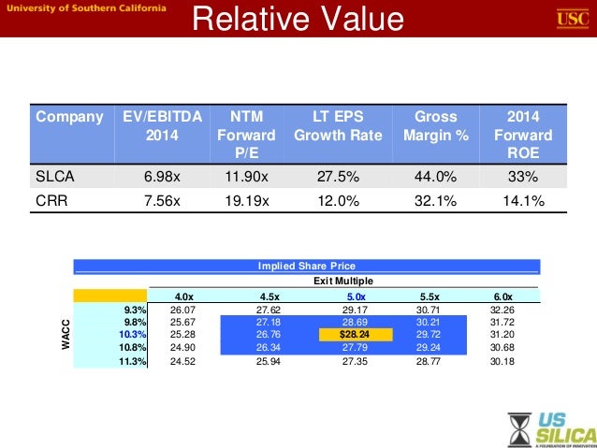Image resolution: width=597 pixels, height=448 pixels.
Task: Click the 27.18 share price cell
Action: 268,322
